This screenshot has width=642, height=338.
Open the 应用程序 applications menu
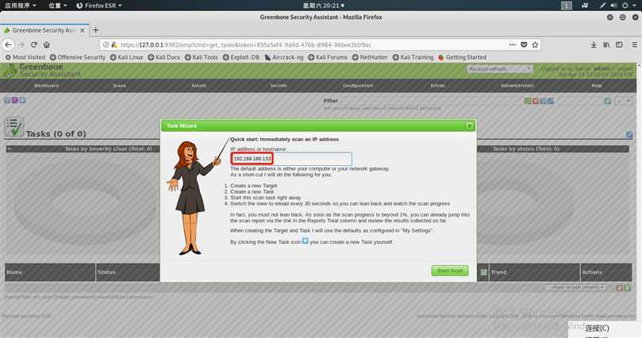[x=20, y=6]
